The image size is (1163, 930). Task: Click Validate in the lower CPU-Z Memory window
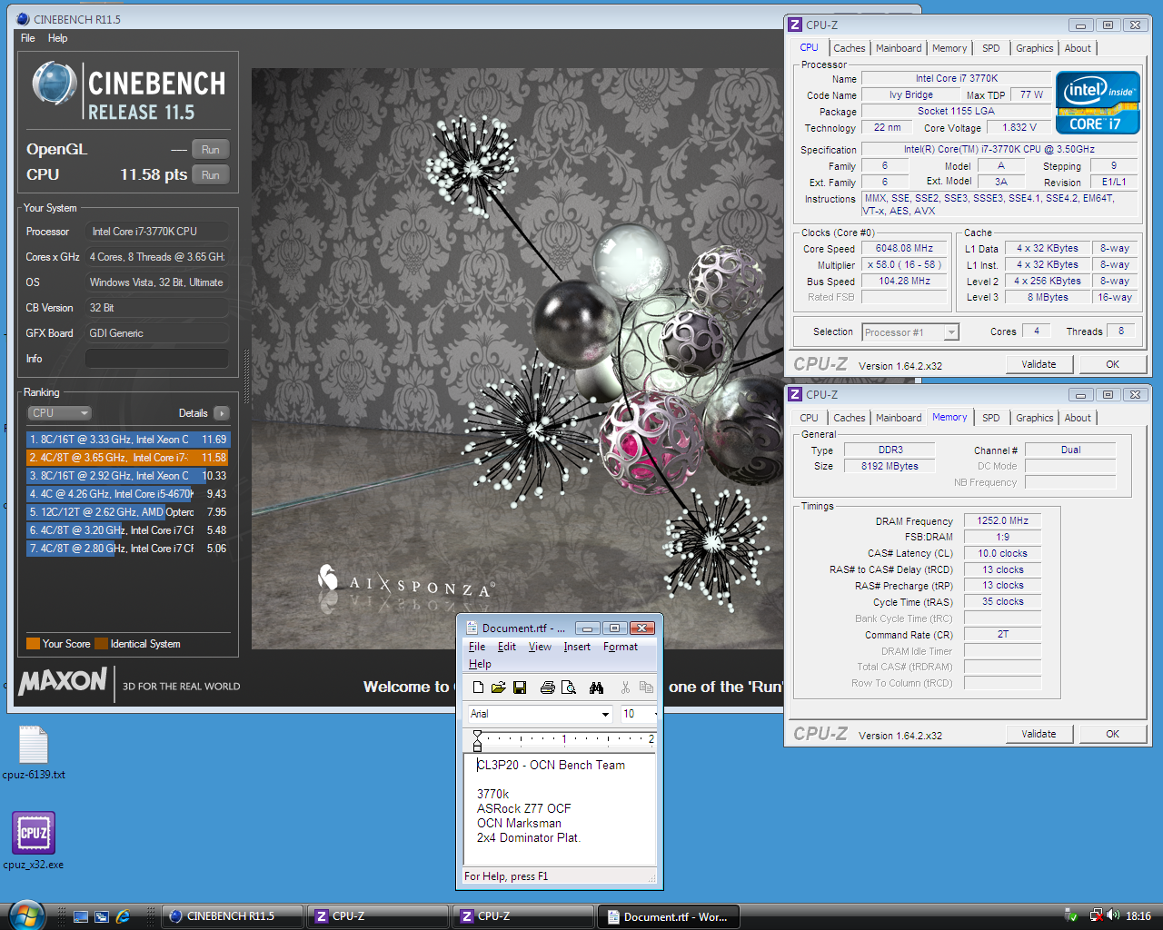click(x=1039, y=734)
